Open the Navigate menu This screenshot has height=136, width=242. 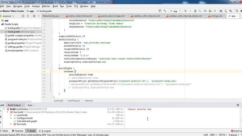pos(18,6)
